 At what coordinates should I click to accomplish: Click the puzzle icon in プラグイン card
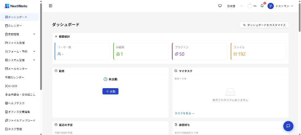click(177, 54)
